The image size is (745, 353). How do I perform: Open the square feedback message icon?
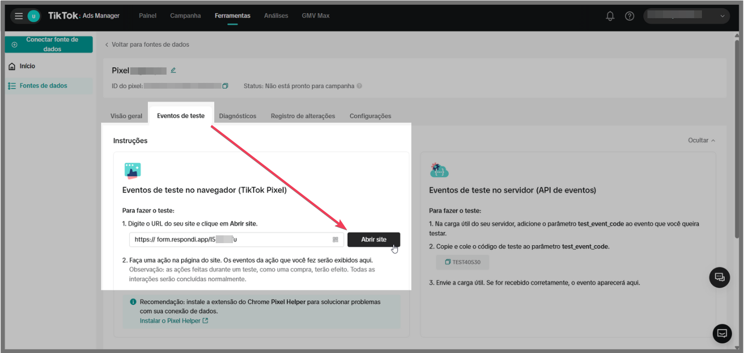pyautogui.click(x=722, y=333)
